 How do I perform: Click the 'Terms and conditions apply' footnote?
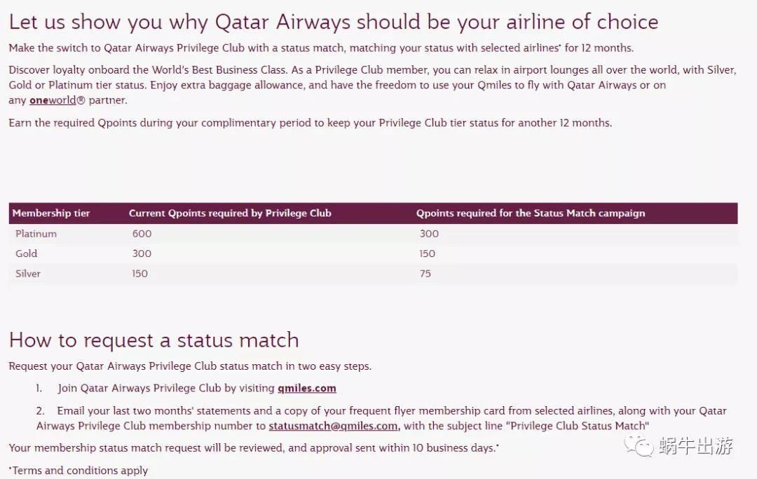point(79,471)
